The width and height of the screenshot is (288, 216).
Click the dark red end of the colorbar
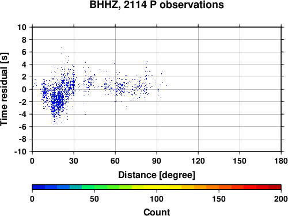pos(275,187)
